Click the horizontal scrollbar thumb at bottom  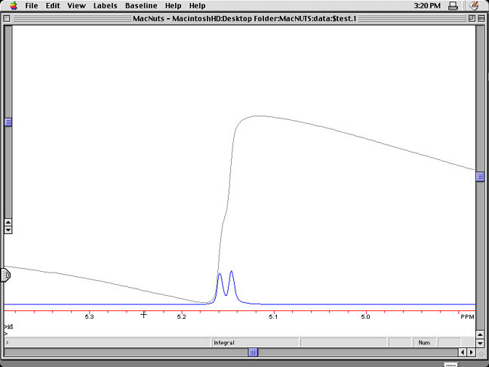[x=253, y=352]
